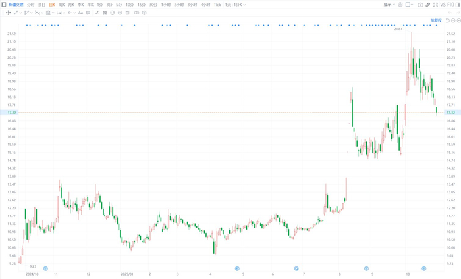This screenshot has width=461, height=279.
Task: Click the zoom out minus circle icon
Action: coord(453,20)
